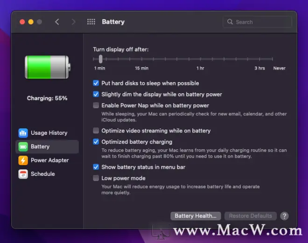The width and height of the screenshot is (308, 243).
Task: Click the display-off slider thumb
Action: (x=101, y=59)
